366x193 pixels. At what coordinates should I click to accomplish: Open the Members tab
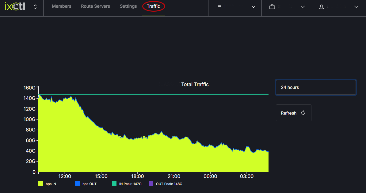pos(61,6)
